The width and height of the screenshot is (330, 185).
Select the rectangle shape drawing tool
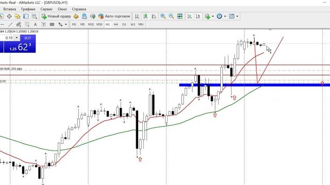coord(52,25)
